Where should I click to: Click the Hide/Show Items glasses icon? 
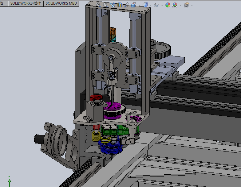click(x=156, y=5)
